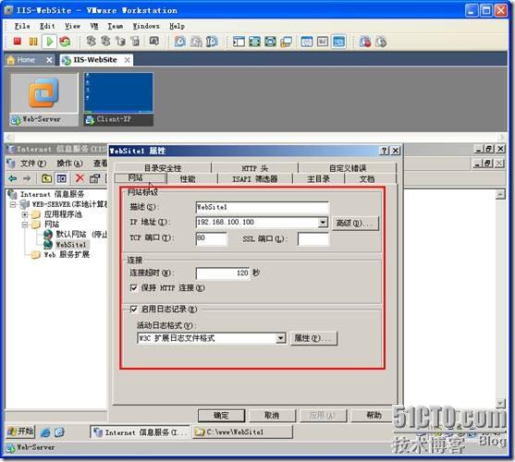Switch to the home directory tab
The width and height of the screenshot is (515, 462).
(x=318, y=179)
